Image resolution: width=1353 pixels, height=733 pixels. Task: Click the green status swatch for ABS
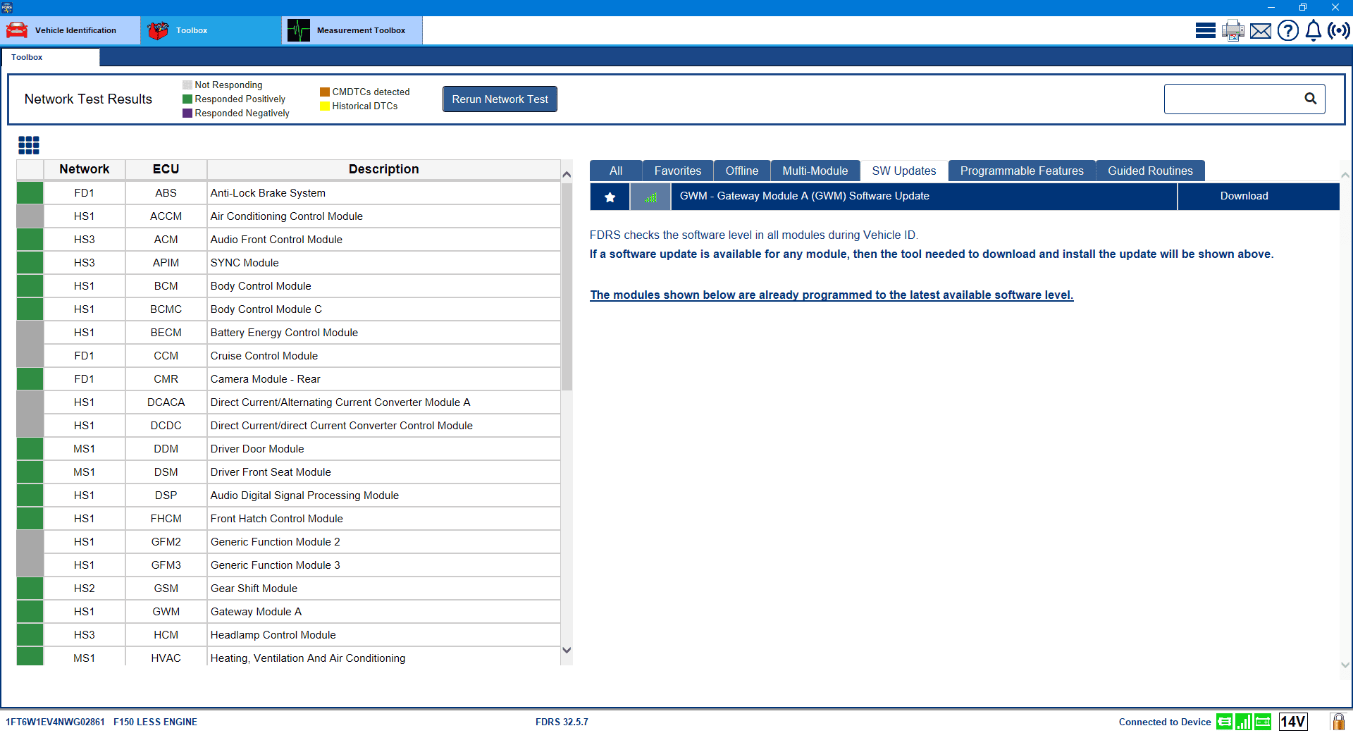tap(30, 193)
